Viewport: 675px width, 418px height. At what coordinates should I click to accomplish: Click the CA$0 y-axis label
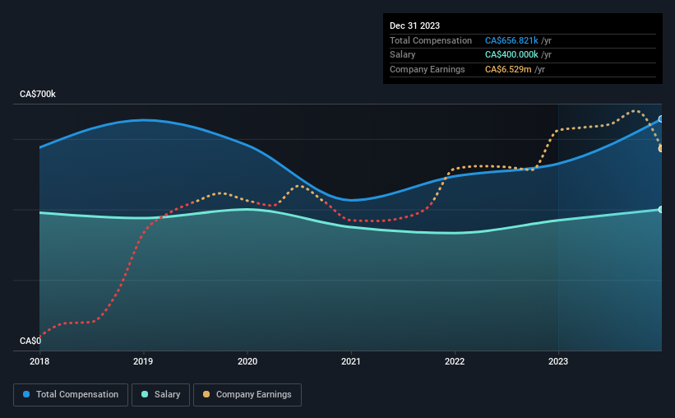click(x=30, y=341)
